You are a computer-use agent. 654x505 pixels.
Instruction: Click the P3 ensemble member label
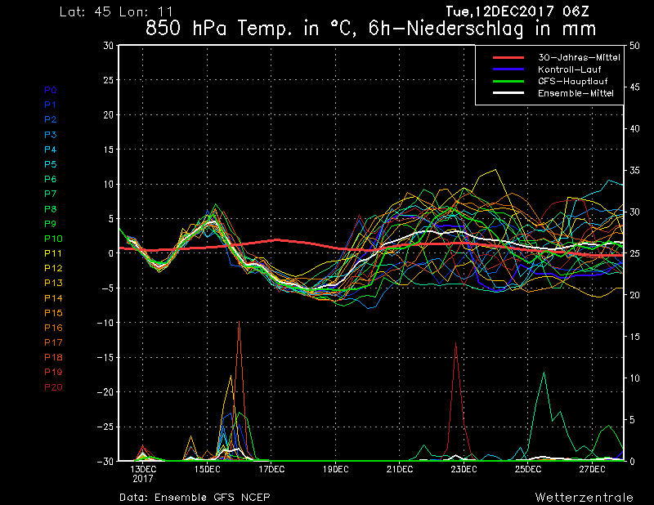pos(51,135)
